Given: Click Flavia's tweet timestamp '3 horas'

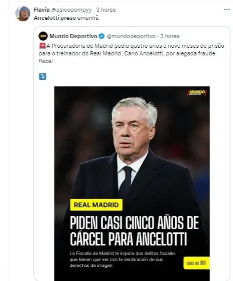Looking at the screenshot, I should click(x=106, y=10).
